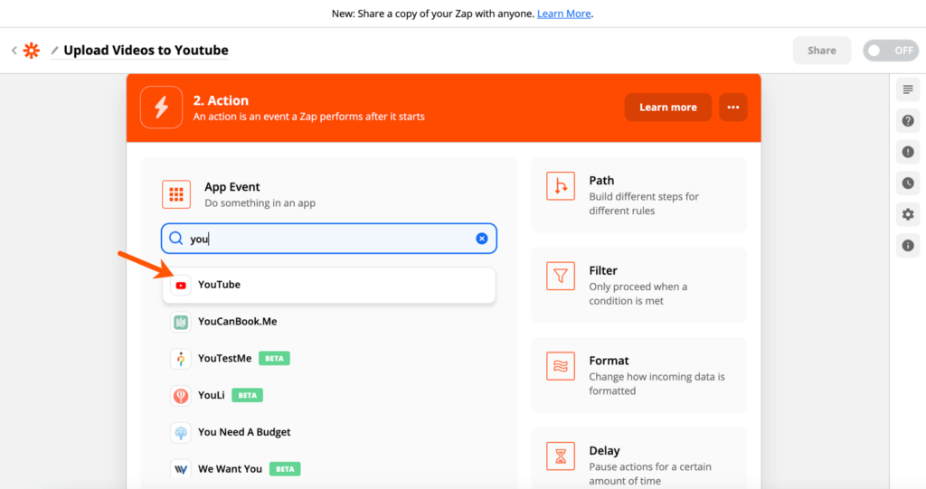Select We Want You result
This screenshot has height=489, width=926.
(x=329, y=469)
